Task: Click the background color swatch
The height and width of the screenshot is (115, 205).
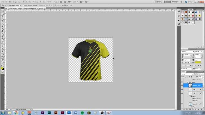Action: point(3,69)
